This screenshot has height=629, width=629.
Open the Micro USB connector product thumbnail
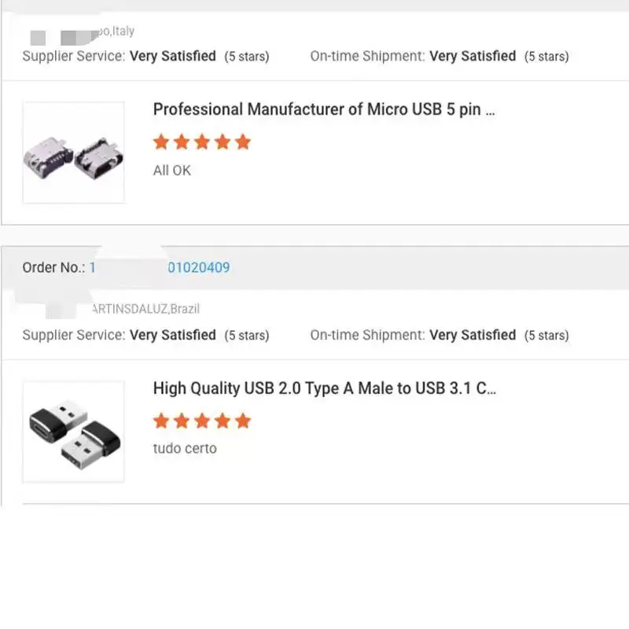point(73,153)
